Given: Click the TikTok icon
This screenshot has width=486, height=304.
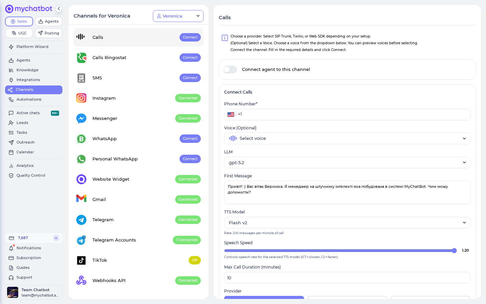Looking at the screenshot, I should [x=81, y=260].
